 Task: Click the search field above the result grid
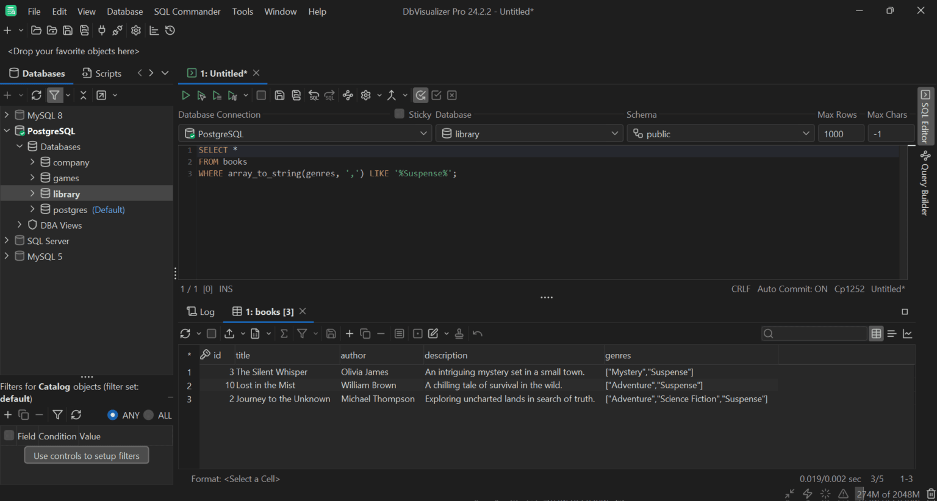[x=814, y=333]
